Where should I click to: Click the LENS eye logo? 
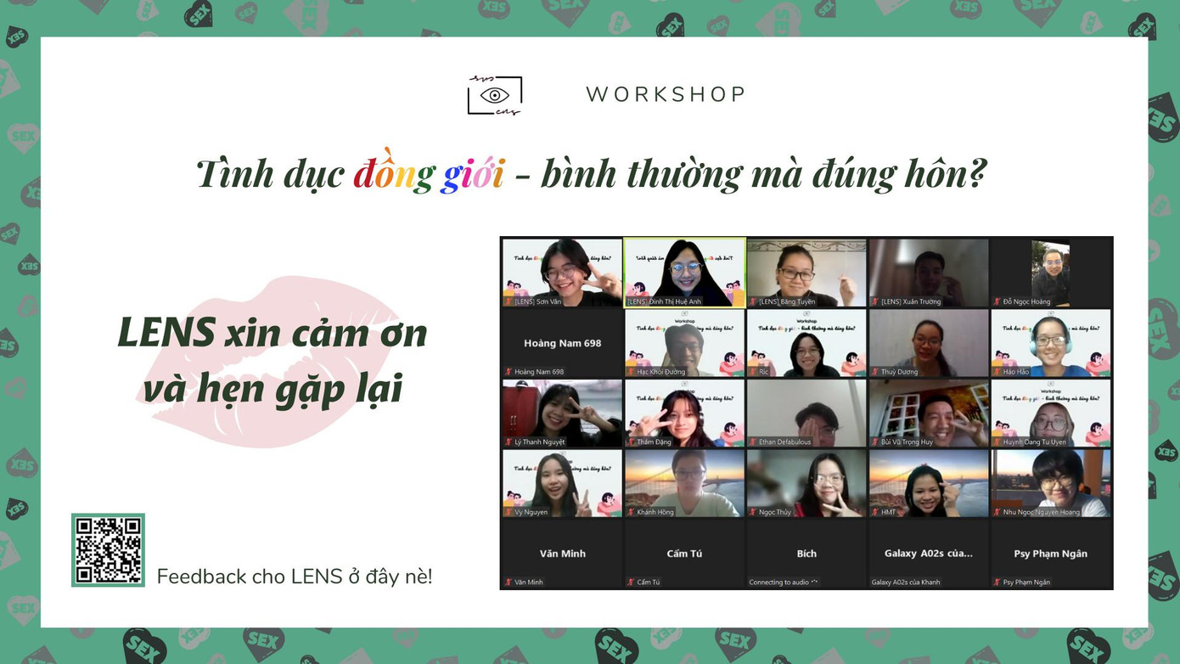coord(495,93)
